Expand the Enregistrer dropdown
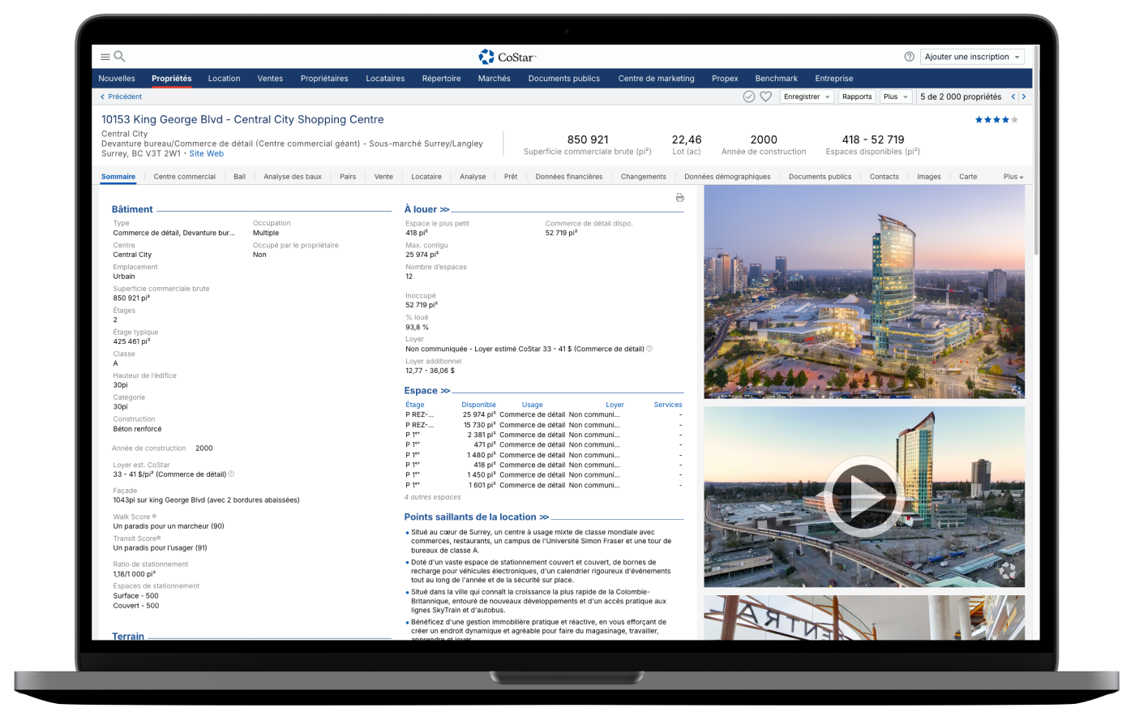Screen dimensions: 1135x725 pos(807,97)
